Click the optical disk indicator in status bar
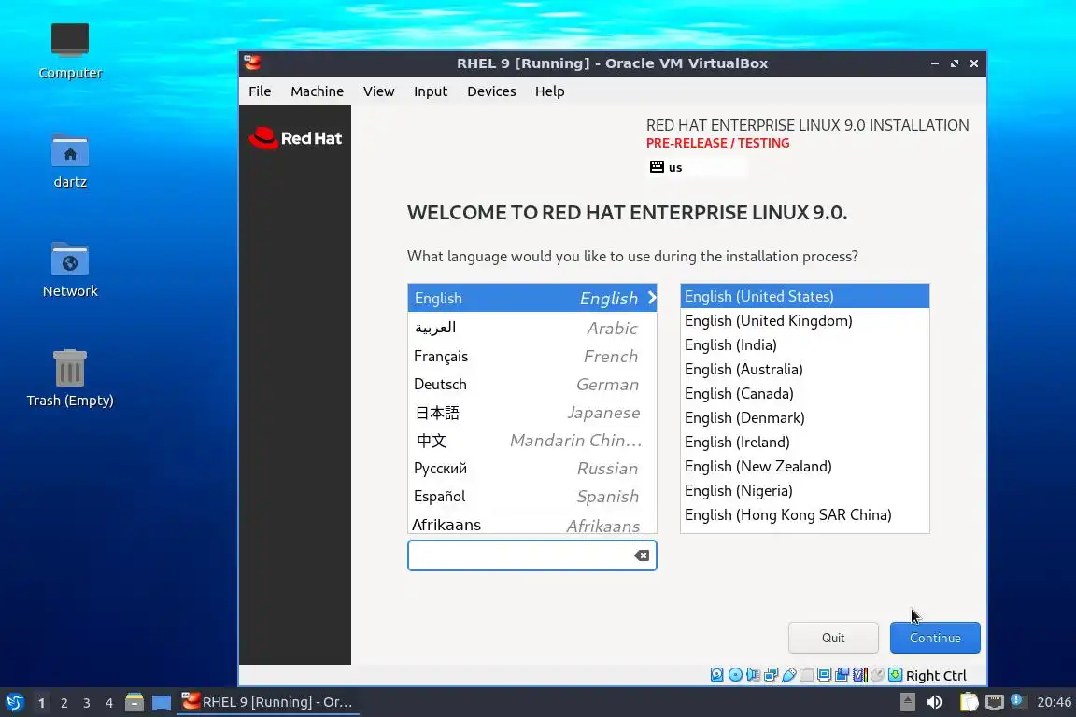The width and height of the screenshot is (1076, 717). [x=735, y=675]
